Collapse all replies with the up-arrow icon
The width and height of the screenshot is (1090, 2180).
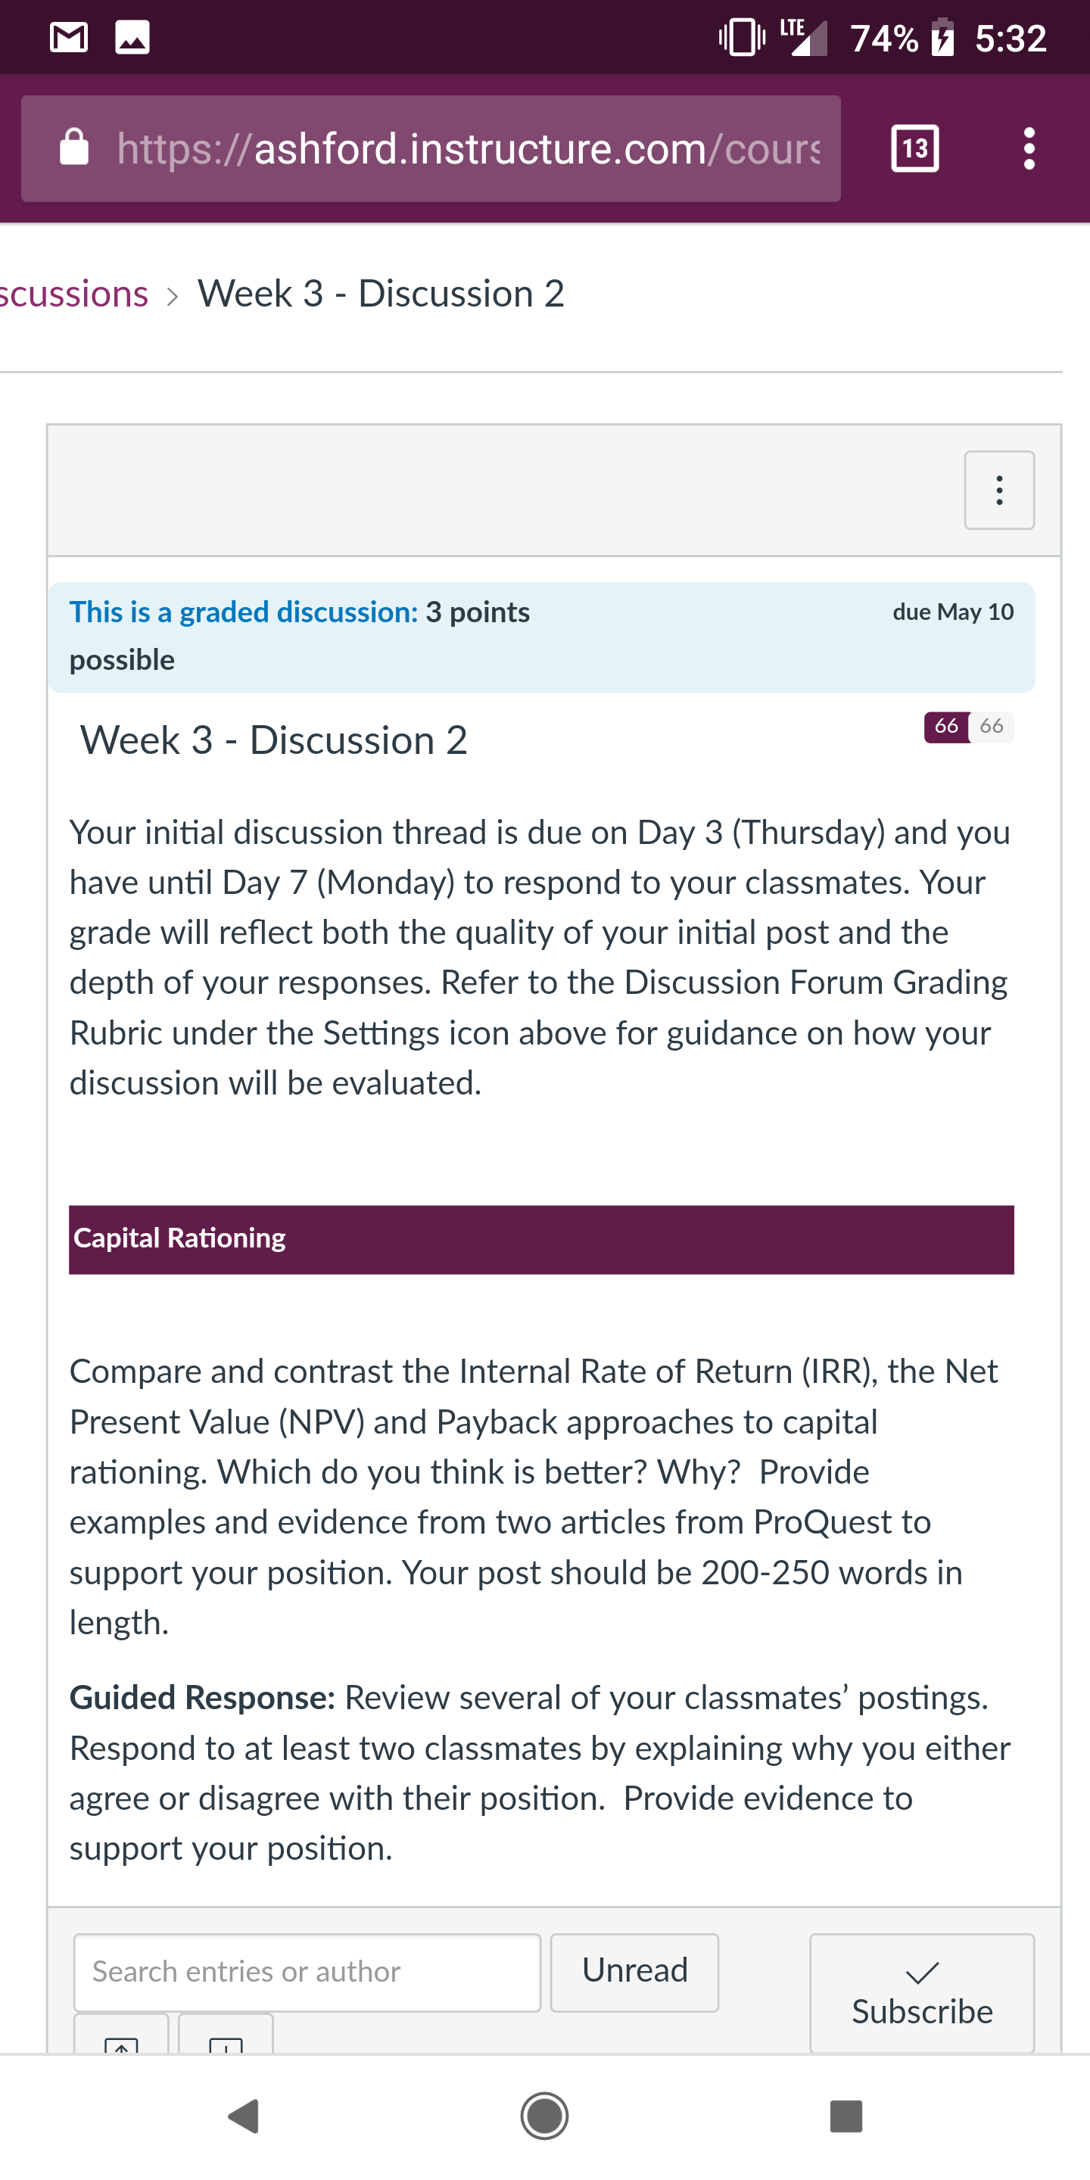(x=121, y=2035)
